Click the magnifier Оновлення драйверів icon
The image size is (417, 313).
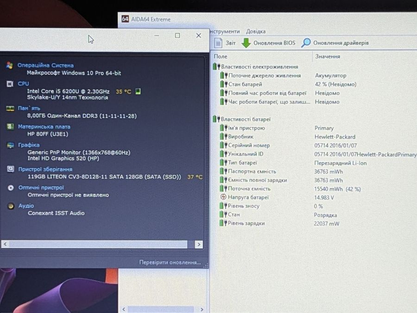tap(306, 43)
